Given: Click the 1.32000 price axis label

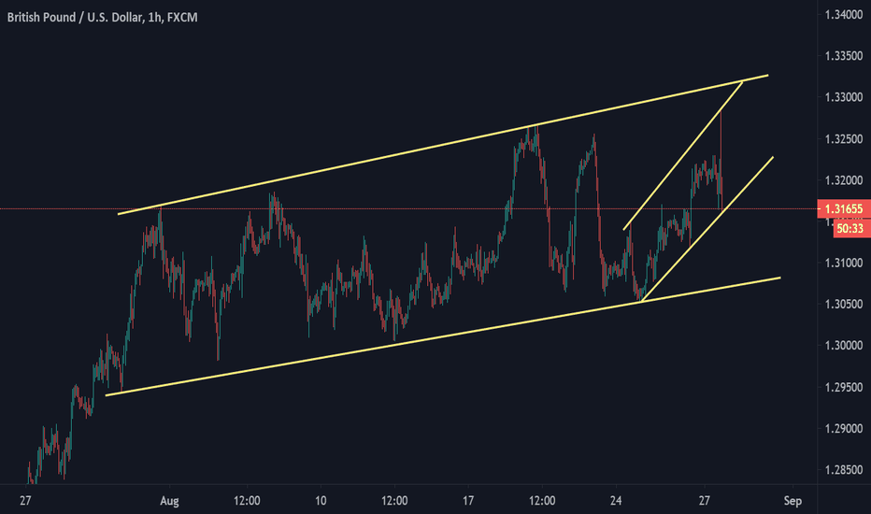Looking at the screenshot, I should point(844,180).
